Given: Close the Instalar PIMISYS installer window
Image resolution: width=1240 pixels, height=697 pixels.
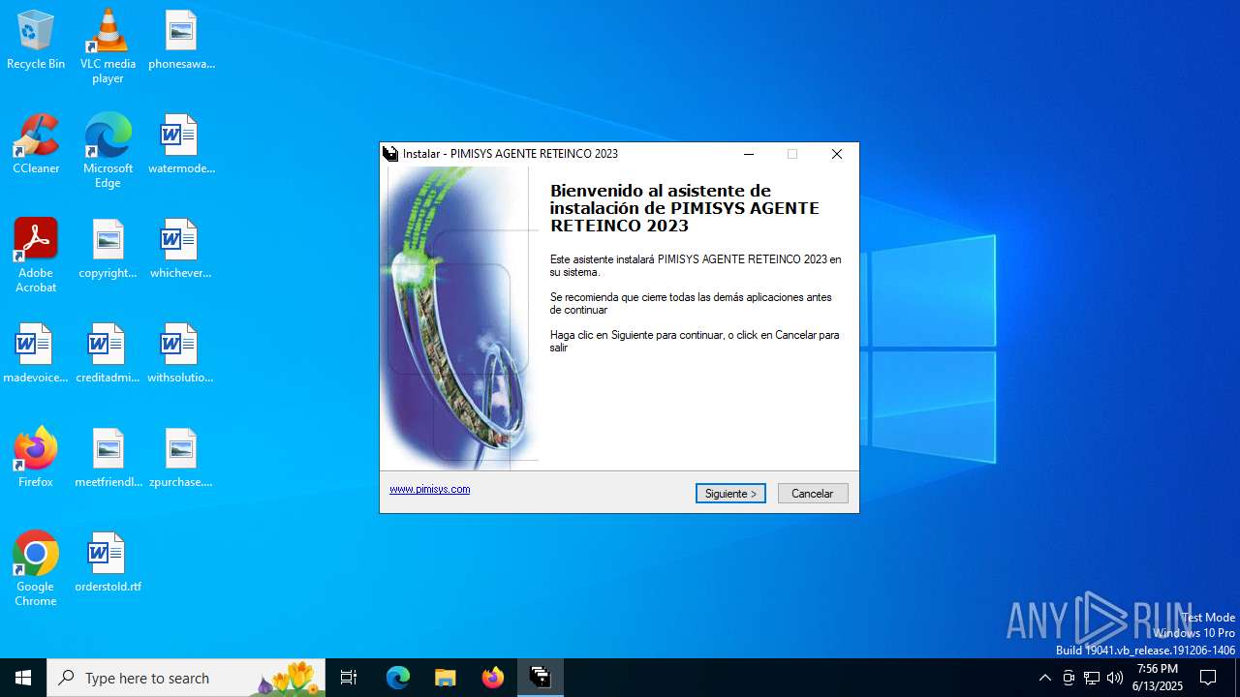Looking at the screenshot, I should coord(837,154).
